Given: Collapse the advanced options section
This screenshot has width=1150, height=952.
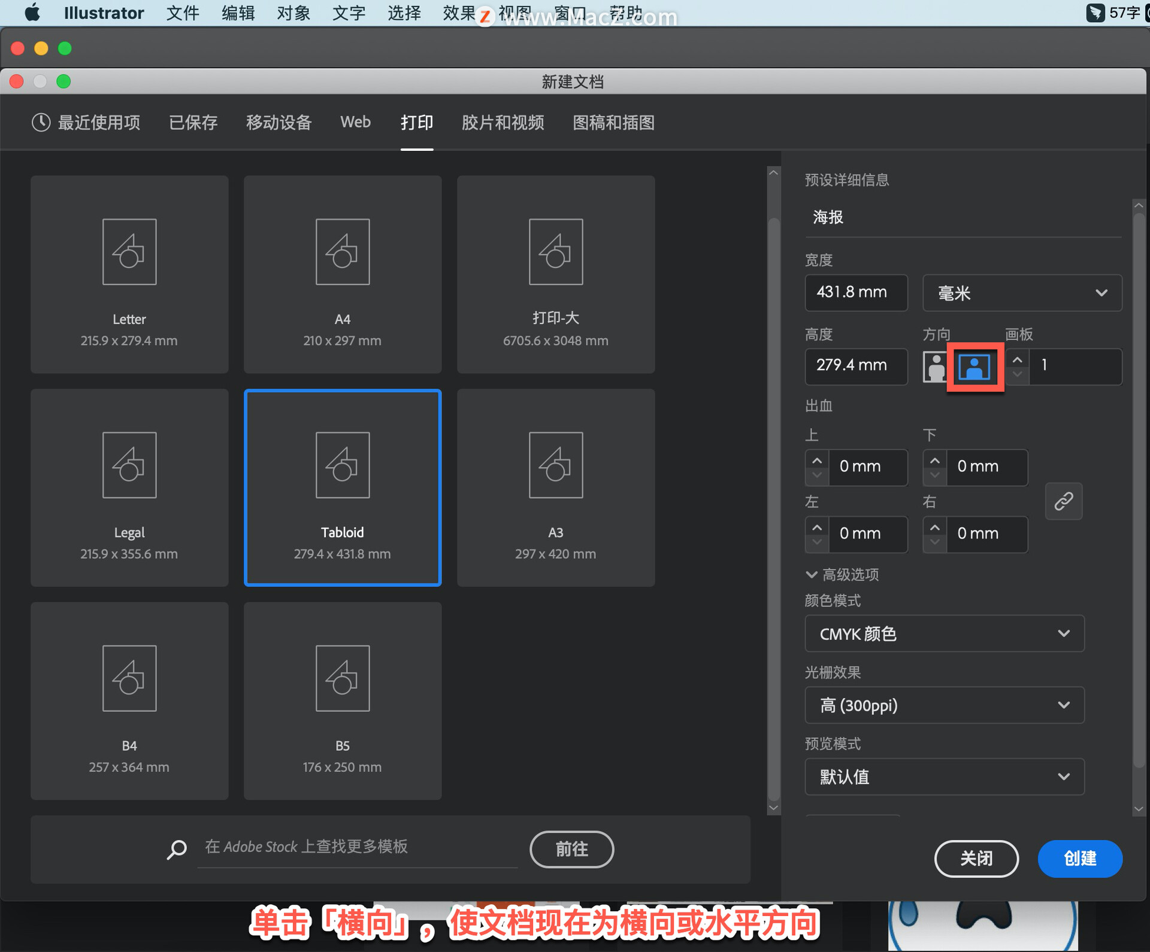Looking at the screenshot, I should 812,575.
